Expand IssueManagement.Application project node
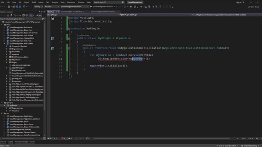262x147 pixels. [4, 116]
